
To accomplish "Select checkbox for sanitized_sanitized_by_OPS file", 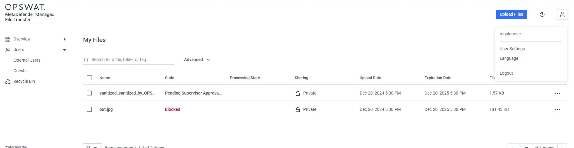I will [x=89, y=93].
